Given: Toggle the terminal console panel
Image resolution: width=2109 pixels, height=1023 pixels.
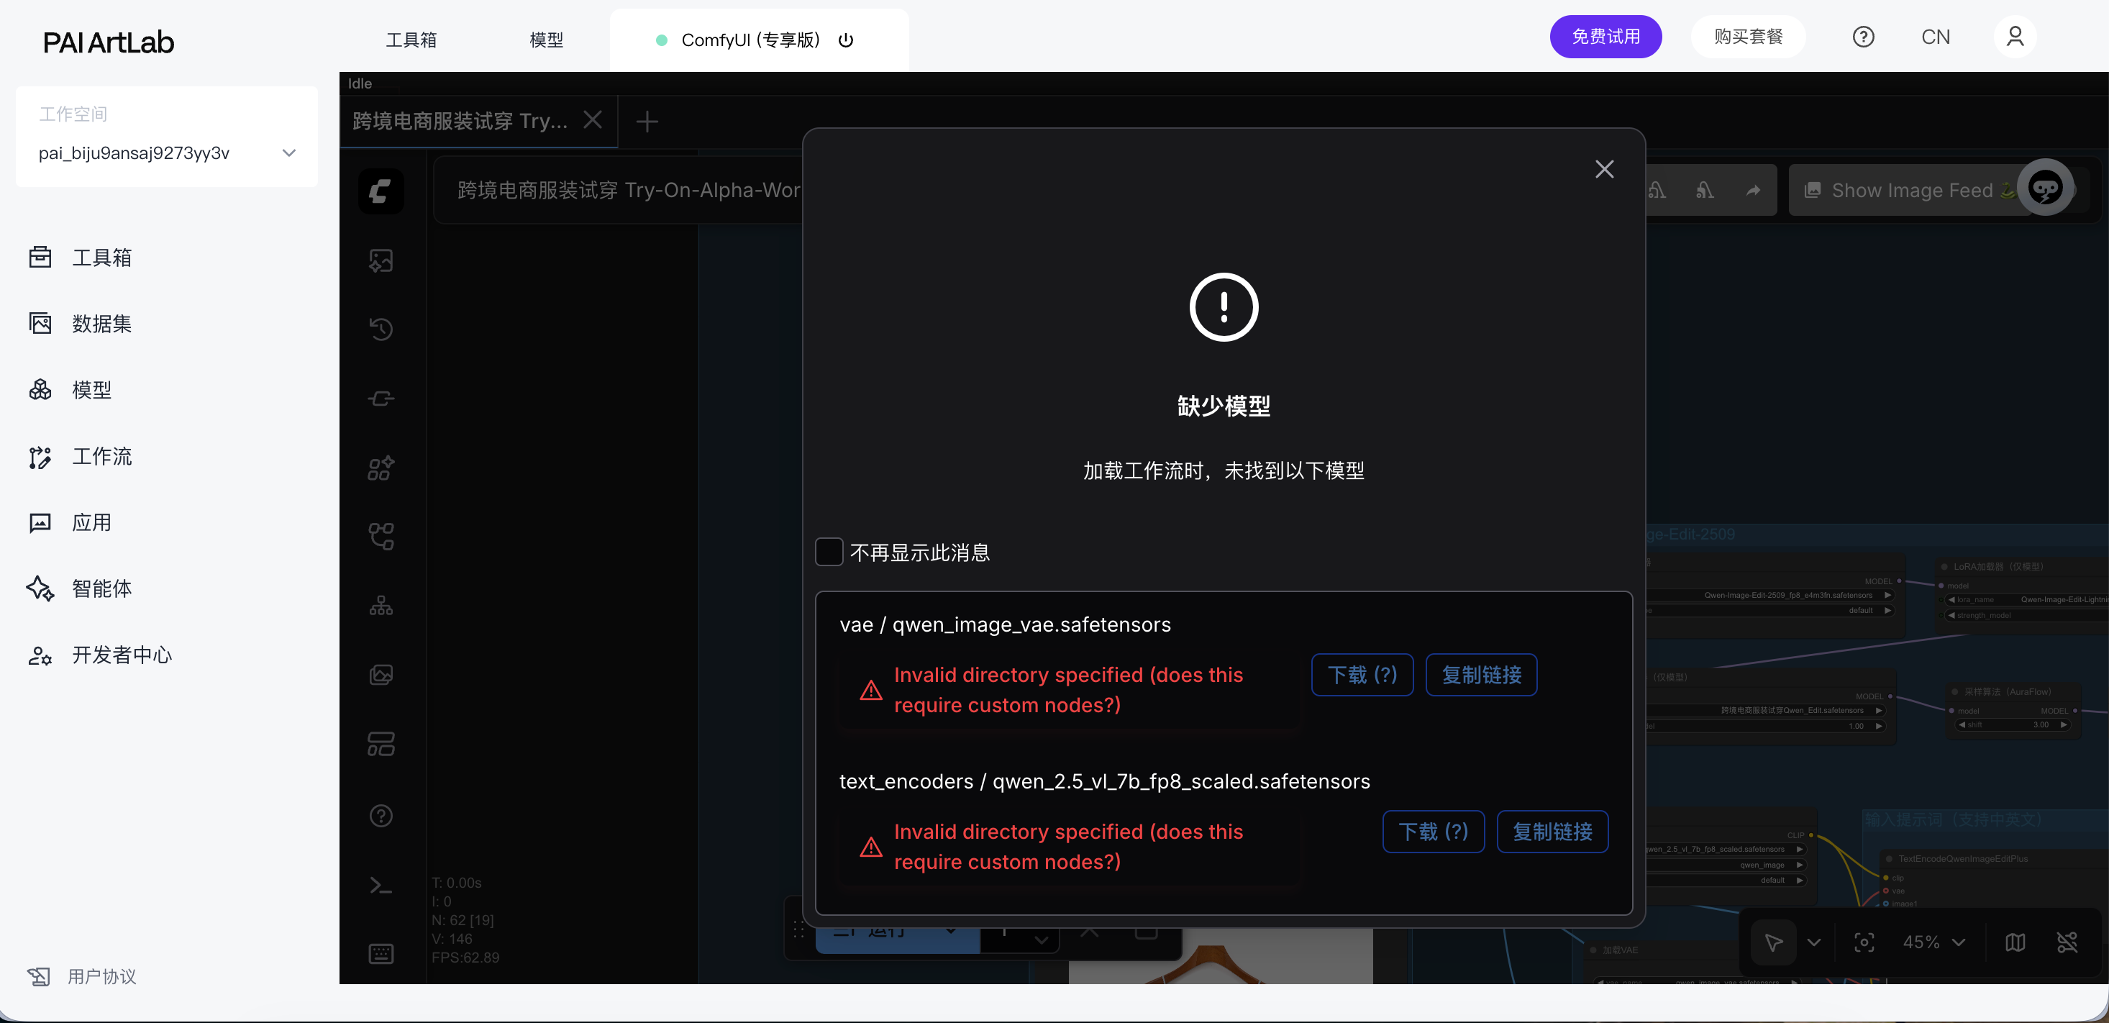Looking at the screenshot, I should coord(381,886).
